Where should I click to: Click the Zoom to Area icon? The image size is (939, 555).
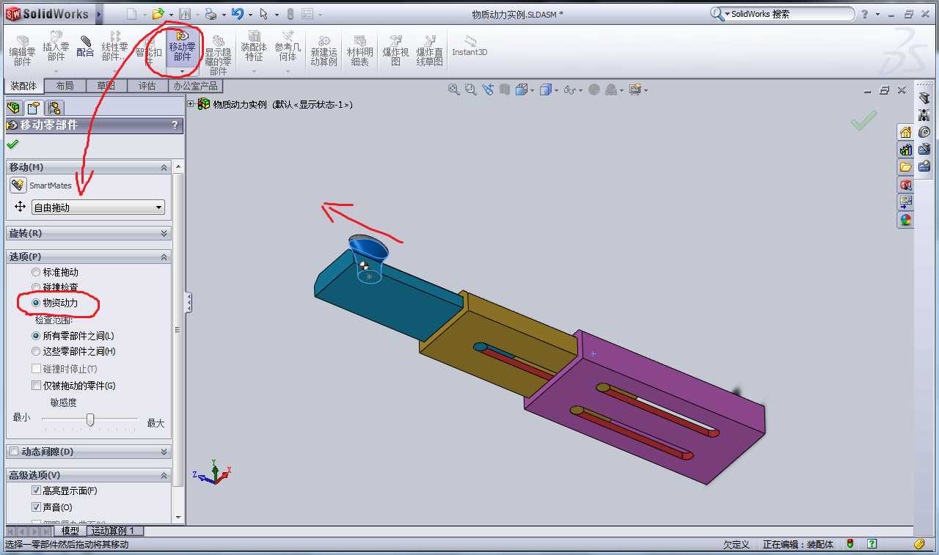coord(471,89)
